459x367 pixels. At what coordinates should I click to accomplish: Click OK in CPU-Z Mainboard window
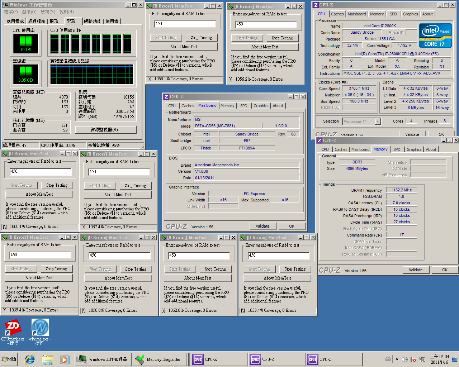coord(292,226)
